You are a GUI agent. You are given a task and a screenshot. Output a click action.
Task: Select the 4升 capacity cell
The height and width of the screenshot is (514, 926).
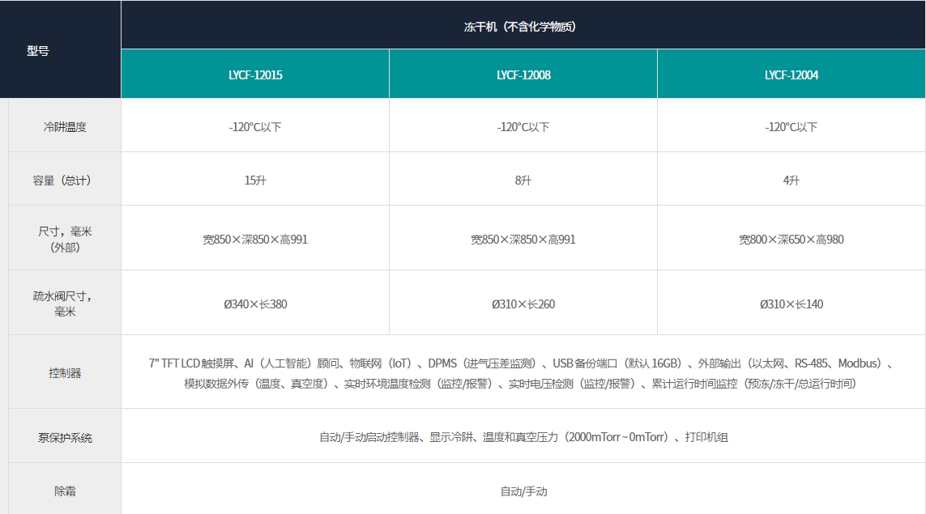(x=792, y=181)
